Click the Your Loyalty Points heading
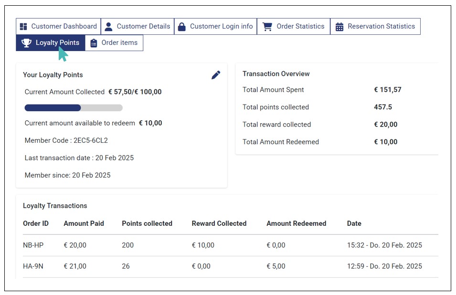 tap(53, 75)
